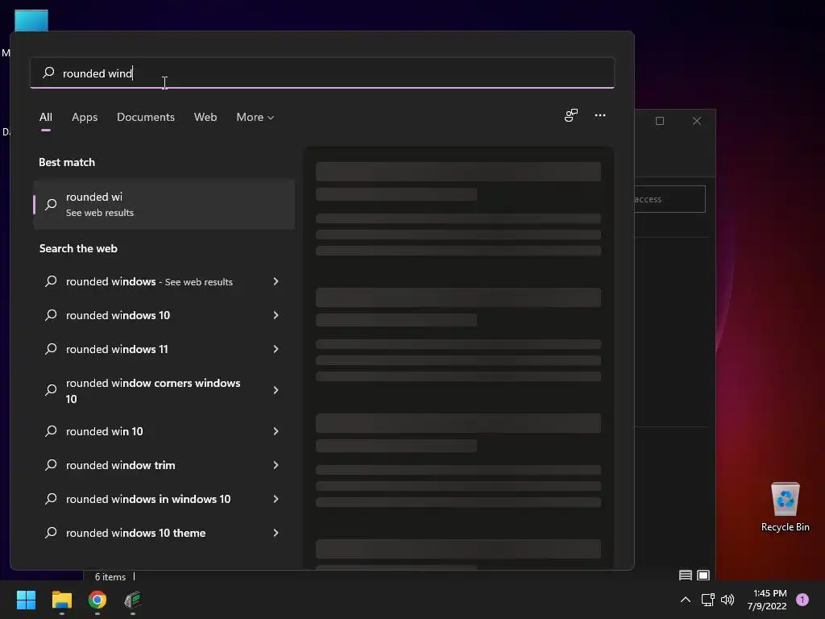Launch Google Chrome from the taskbar
The image size is (825, 619).
[x=97, y=600]
